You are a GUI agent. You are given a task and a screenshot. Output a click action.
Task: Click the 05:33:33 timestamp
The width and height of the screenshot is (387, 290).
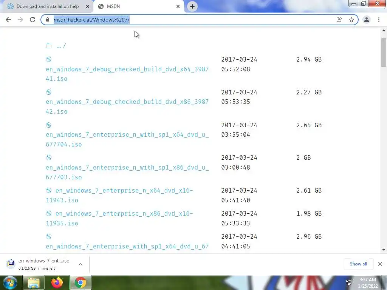point(235,223)
